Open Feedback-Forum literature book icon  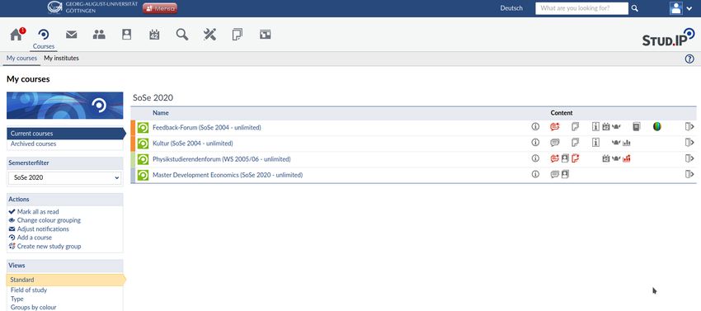tap(637, 127)
